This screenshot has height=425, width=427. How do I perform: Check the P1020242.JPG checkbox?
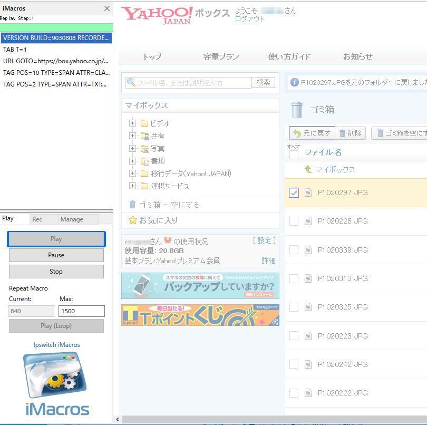(294, 364)
